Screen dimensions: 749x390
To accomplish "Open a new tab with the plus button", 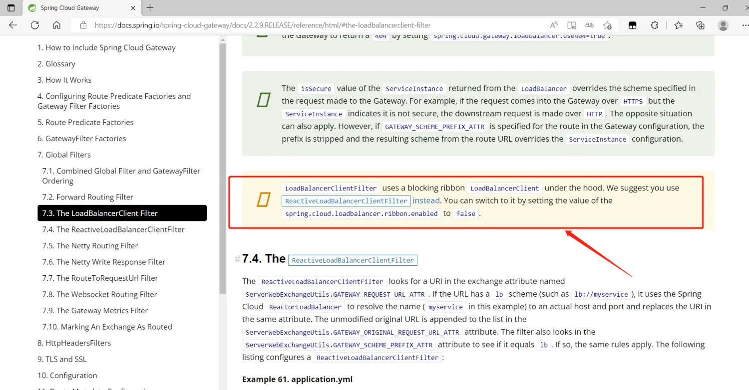I will coord(150,8).
